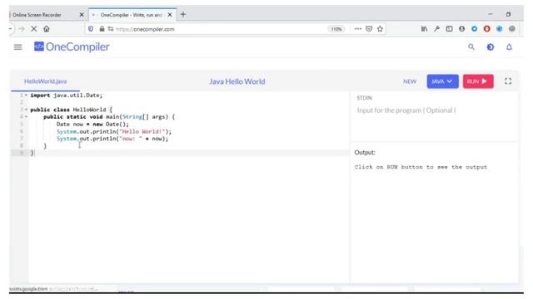Image resolution: width=533 pixels, height=299 pixels.
Task: Stop loading the page
Action: coord(34,29)
